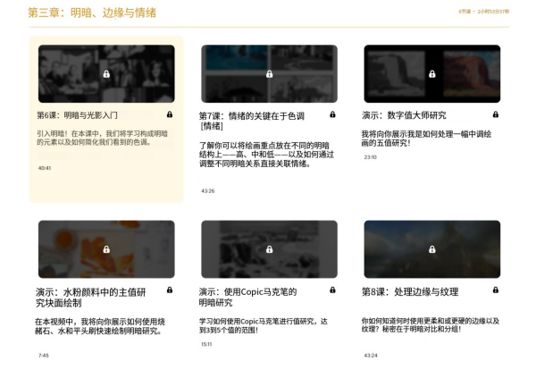
Task: Open thumbnail of 水粉颜料中的主值研究
Action: (x=106, y=249)
